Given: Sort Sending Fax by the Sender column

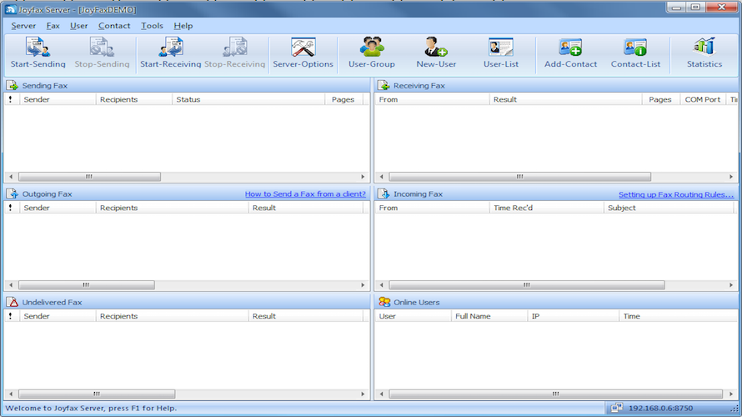Looking at the screenshot, I should coord(58,99).
